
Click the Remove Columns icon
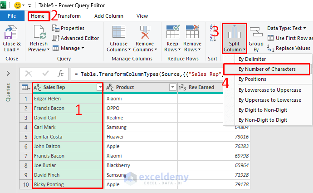(145, 32)
